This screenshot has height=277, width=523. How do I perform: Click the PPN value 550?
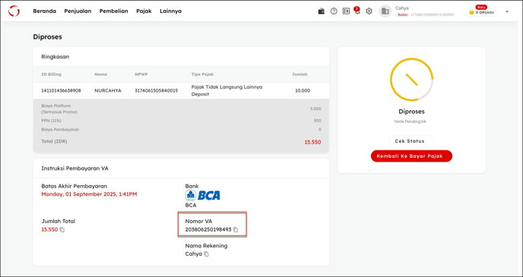(x=317, y=121)
